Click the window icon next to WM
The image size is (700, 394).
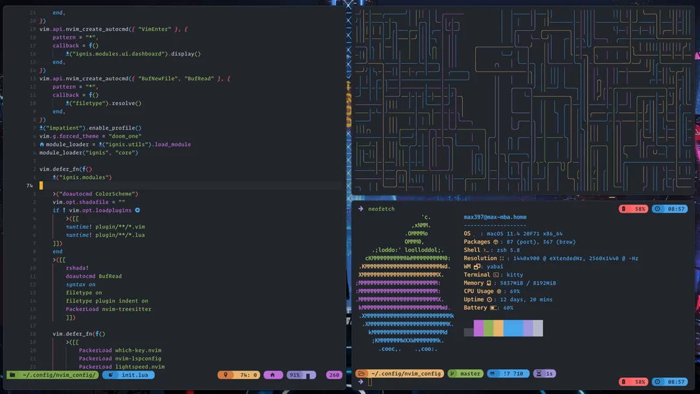[477, 266]
